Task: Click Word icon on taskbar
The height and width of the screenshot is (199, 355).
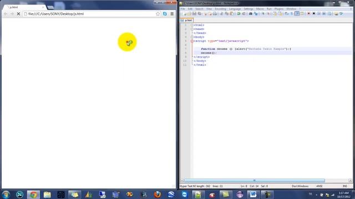Action: (x=253, y=195)
